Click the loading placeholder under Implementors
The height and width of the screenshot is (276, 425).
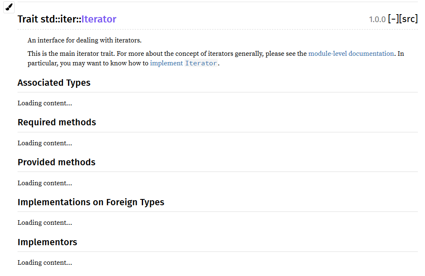[45, 263]
